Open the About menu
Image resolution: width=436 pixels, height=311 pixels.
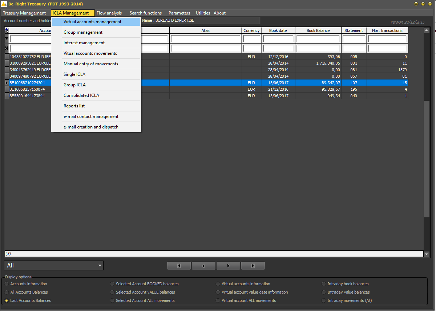tap(219, 13)
